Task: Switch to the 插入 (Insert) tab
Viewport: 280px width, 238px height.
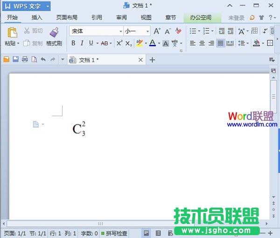Action: tap(37, 18)
